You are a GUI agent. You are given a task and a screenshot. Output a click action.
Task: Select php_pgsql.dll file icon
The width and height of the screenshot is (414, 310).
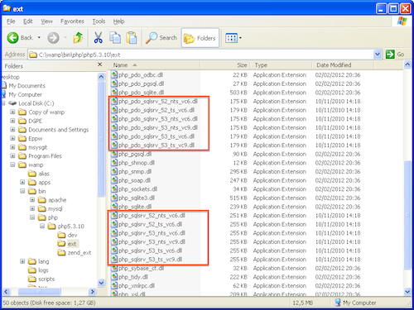tap(114, 154)
